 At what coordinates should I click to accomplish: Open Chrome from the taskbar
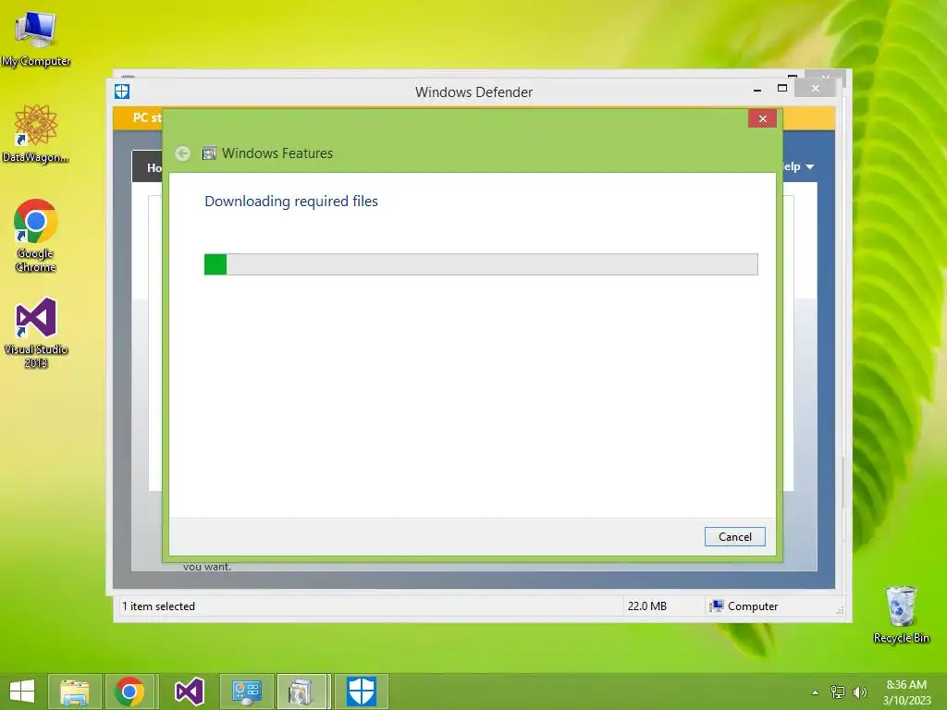click(x=129, y=692)
